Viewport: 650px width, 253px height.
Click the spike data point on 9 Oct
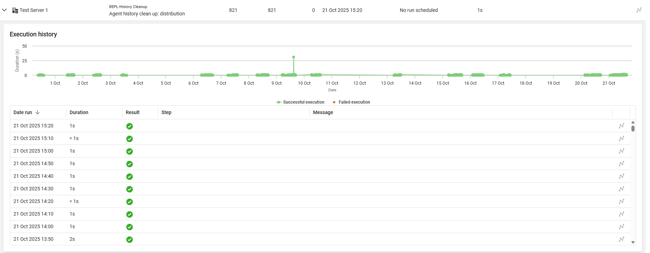coord(293,57)
